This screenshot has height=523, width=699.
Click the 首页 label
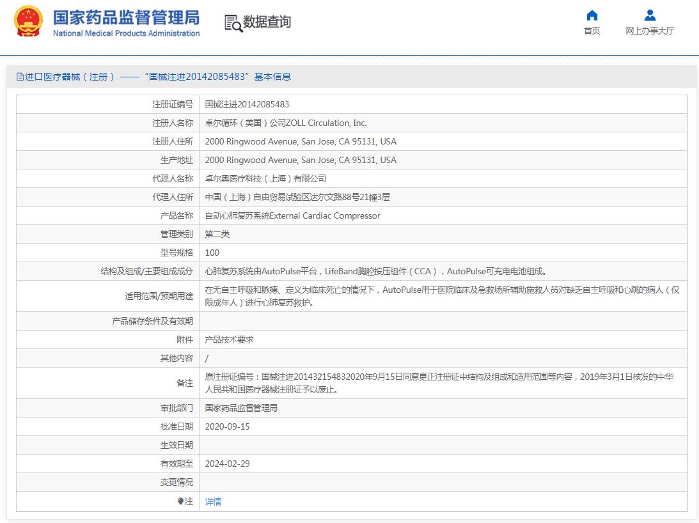592,31
